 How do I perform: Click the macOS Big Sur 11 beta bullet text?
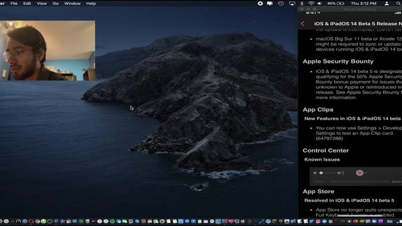pos(359,44)
